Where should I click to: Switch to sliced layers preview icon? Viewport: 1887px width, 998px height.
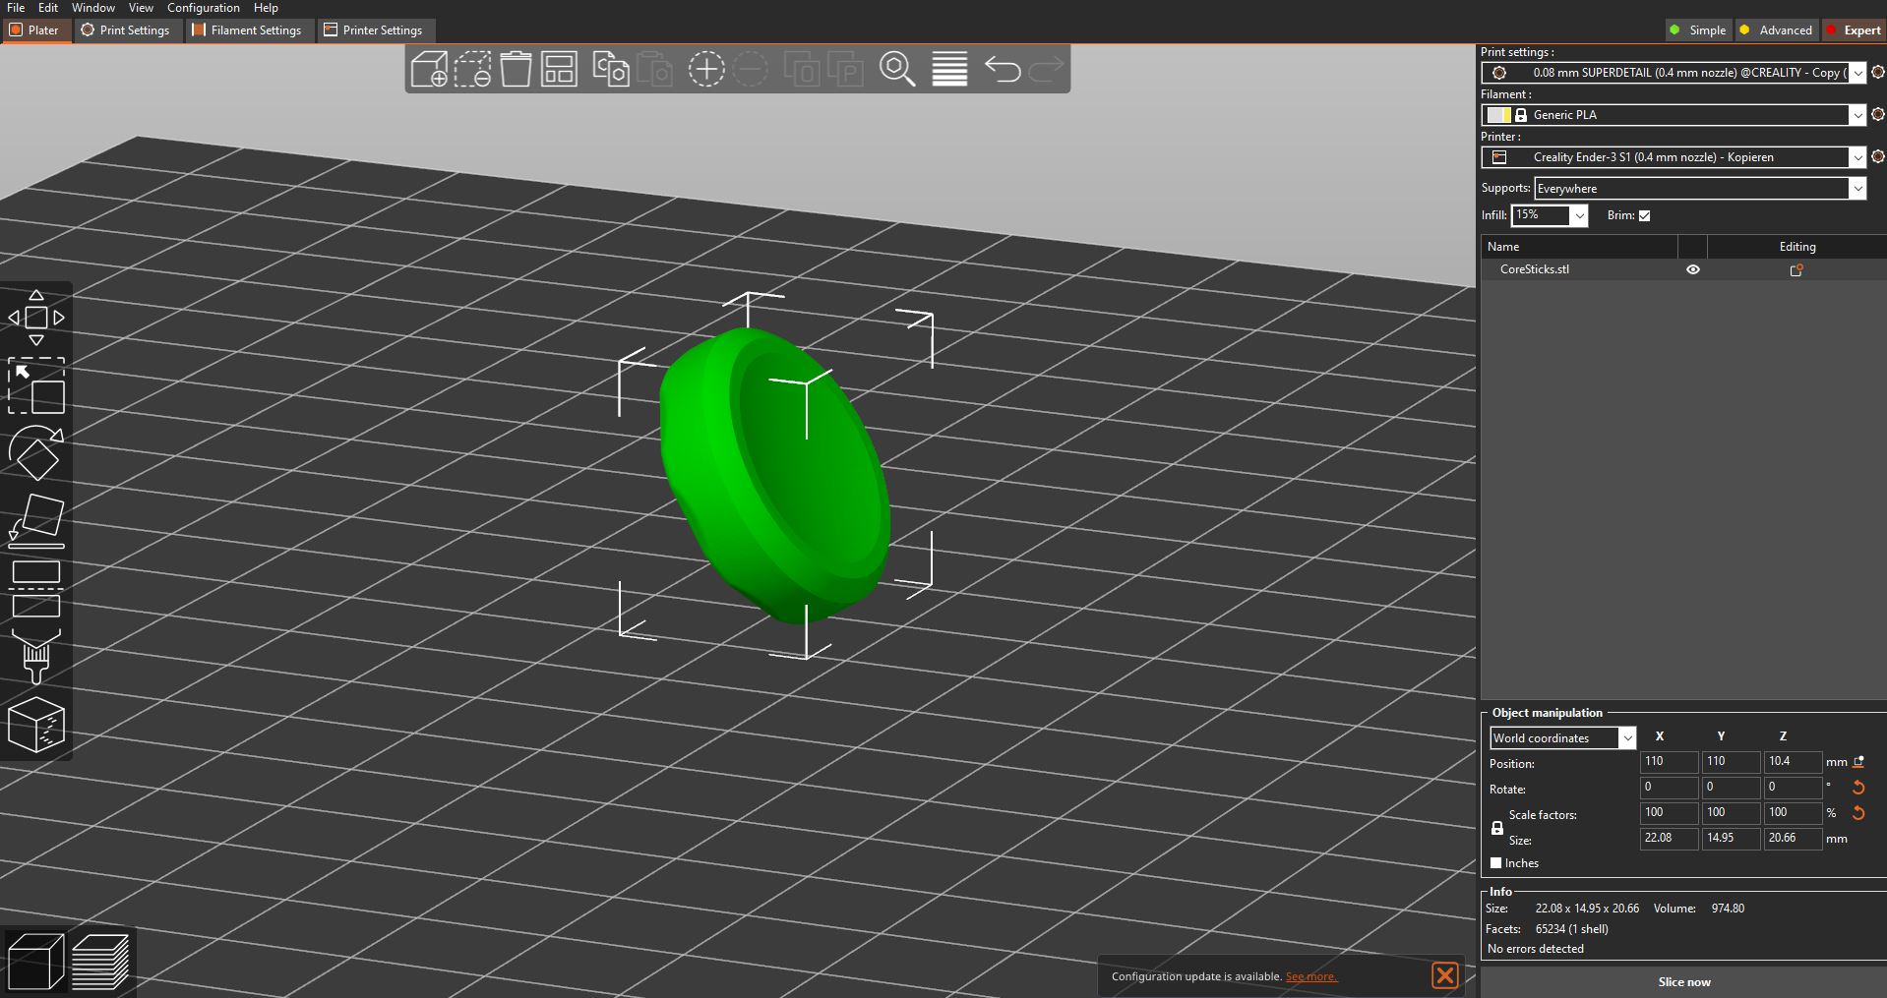tap(99, 961)
